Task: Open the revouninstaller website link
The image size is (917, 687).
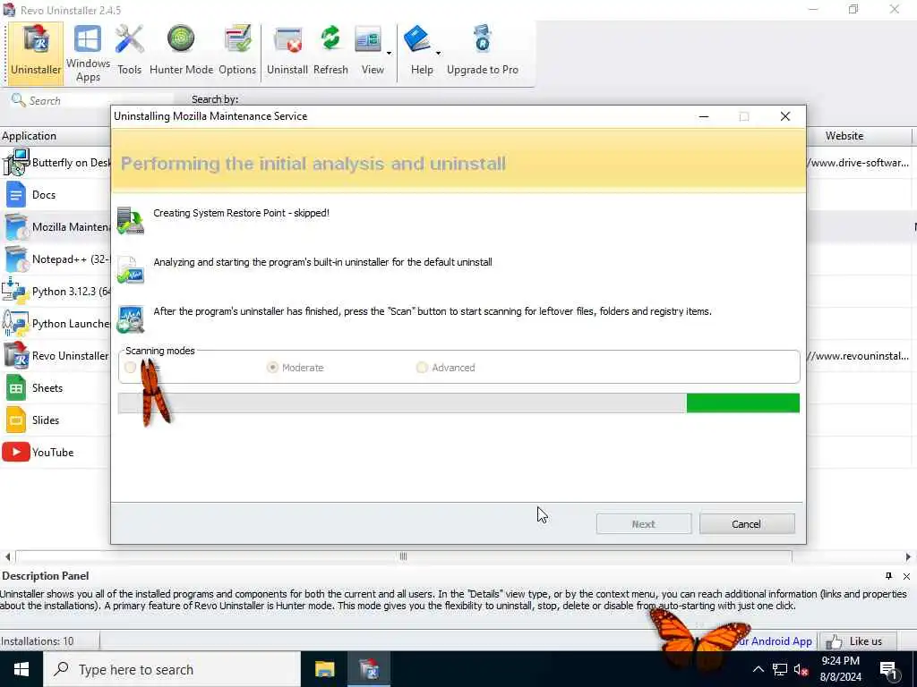Action: (858, 355)
